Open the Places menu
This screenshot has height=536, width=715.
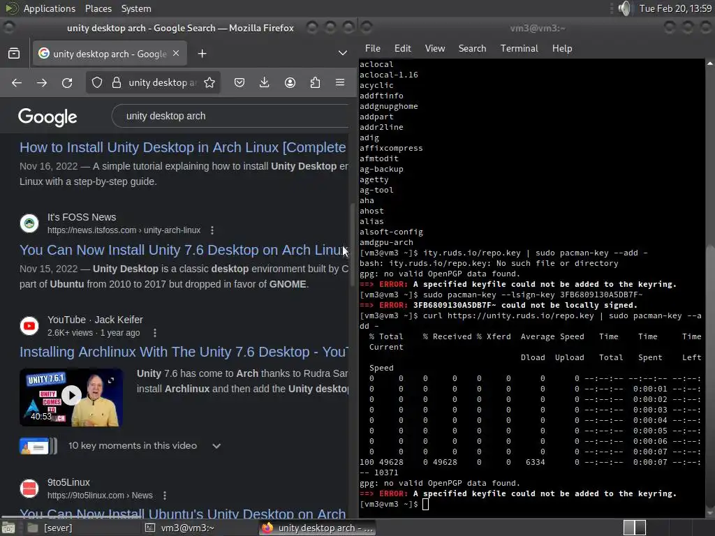pos(98,8)
